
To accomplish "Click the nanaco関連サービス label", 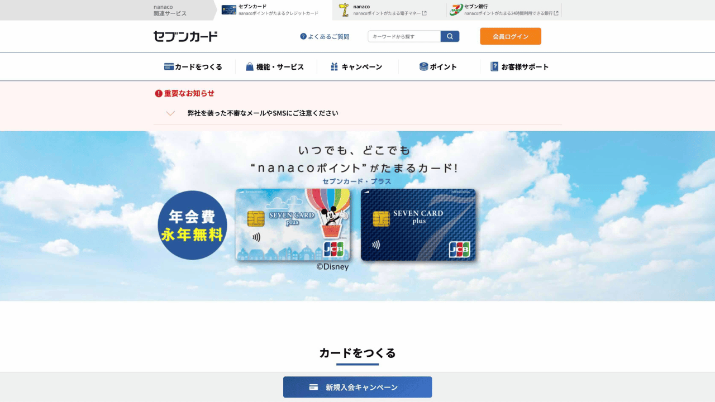I will click(170, 10).
